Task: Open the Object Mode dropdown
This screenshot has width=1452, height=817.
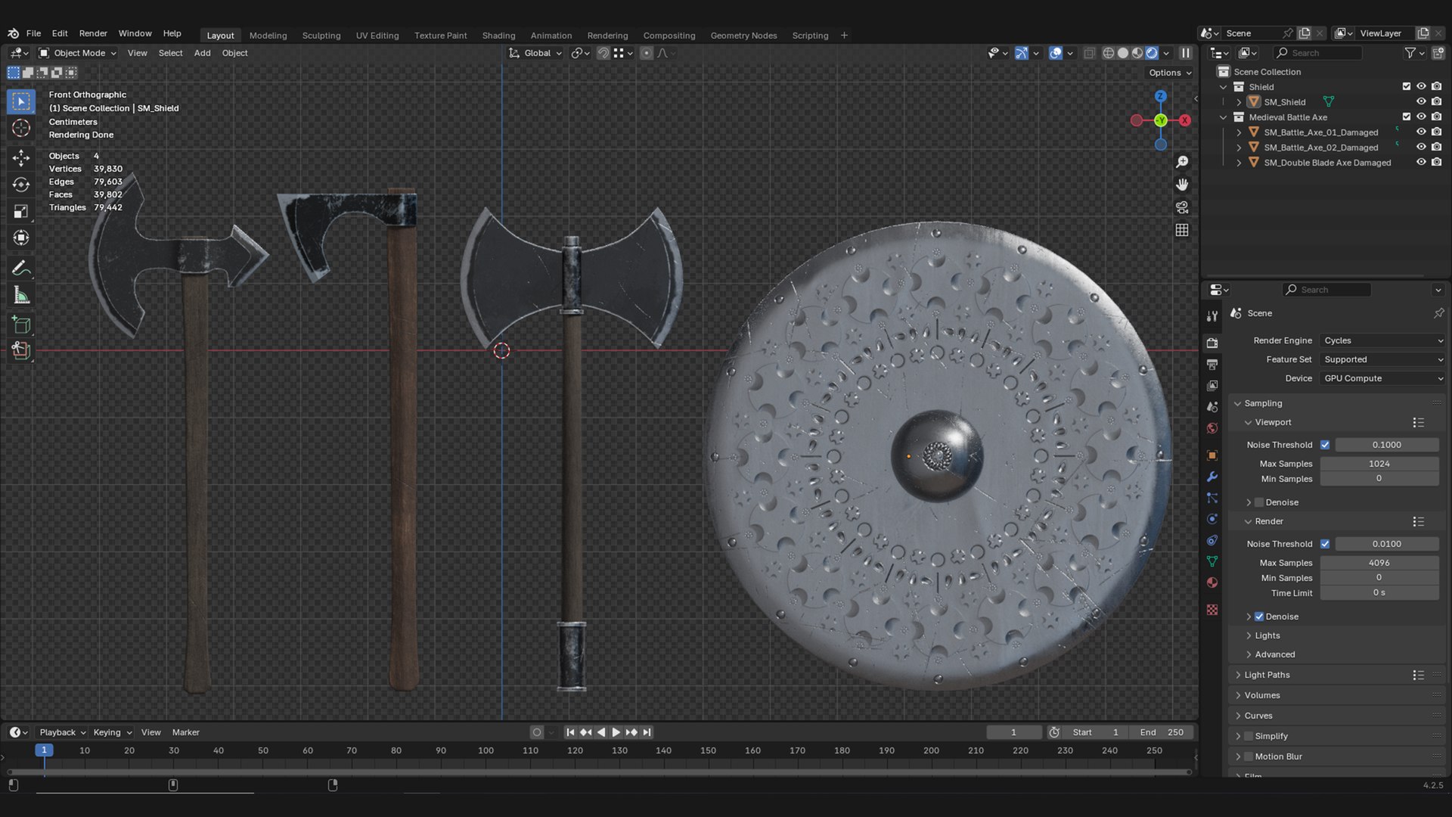Action: 78,53
